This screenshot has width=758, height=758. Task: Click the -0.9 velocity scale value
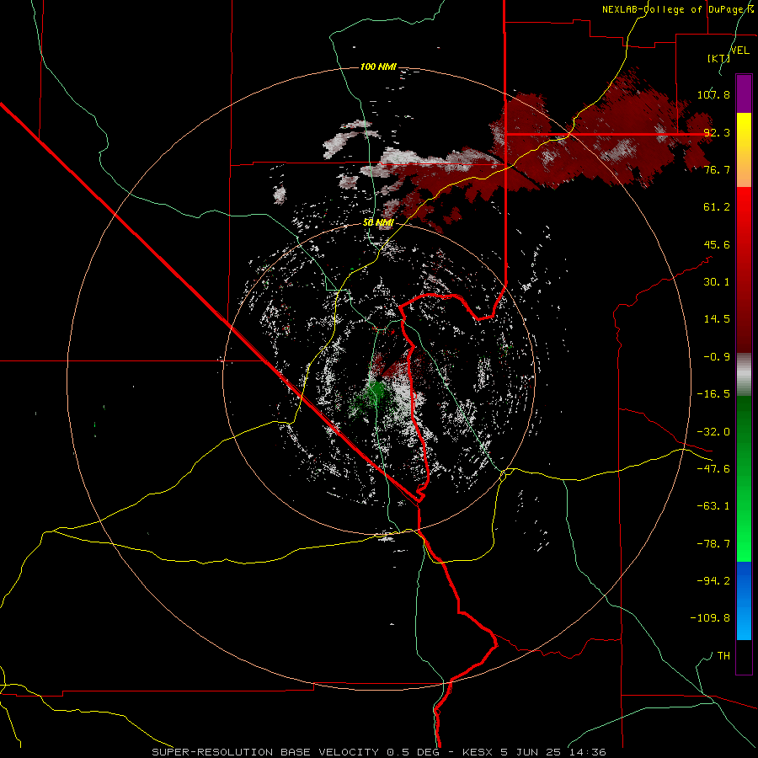[x=717, y=357]
